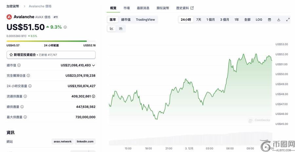Show info for 最大供應量
The height and width of the screenshot is (152, 295).
(25, 117)
